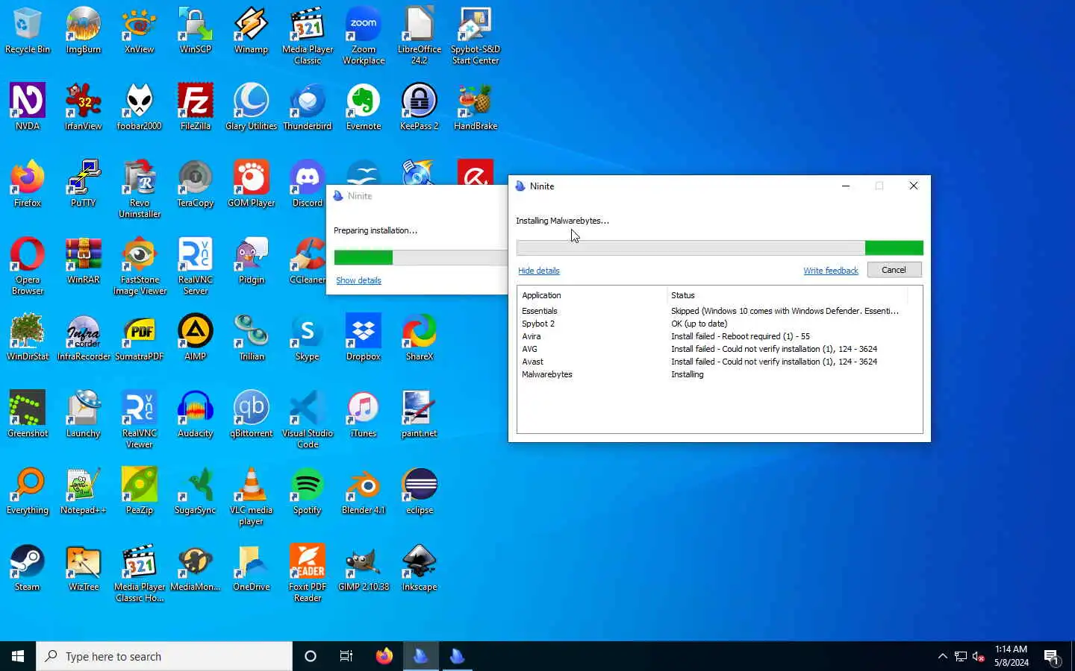Viewport: 1075px width, 671px height.
Task: Click the GOM Player icon
Action: click(251, 184)
